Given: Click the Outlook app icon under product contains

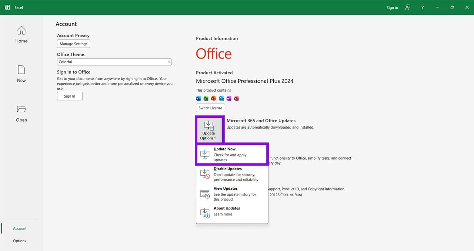Looking at the screenshot, I should pos(221,98).
